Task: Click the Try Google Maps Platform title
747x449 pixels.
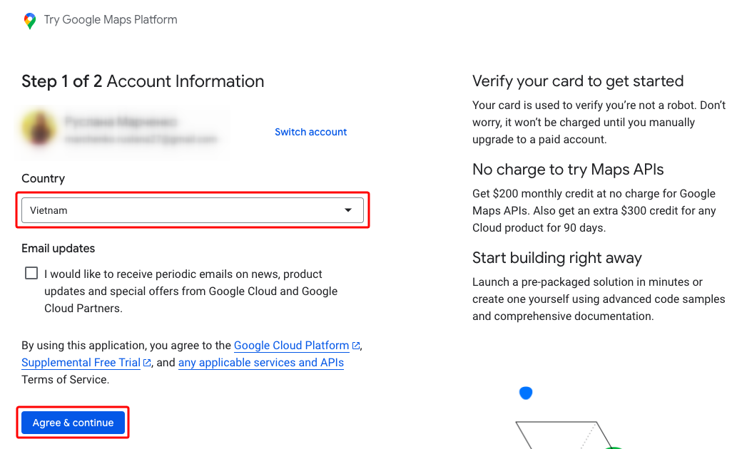Action: point(111,19)
